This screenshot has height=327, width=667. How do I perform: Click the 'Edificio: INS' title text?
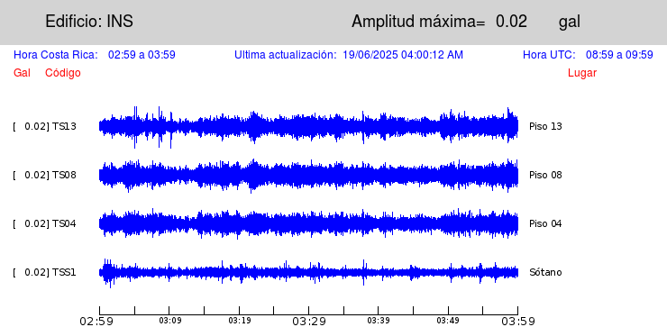coord(89,22)
